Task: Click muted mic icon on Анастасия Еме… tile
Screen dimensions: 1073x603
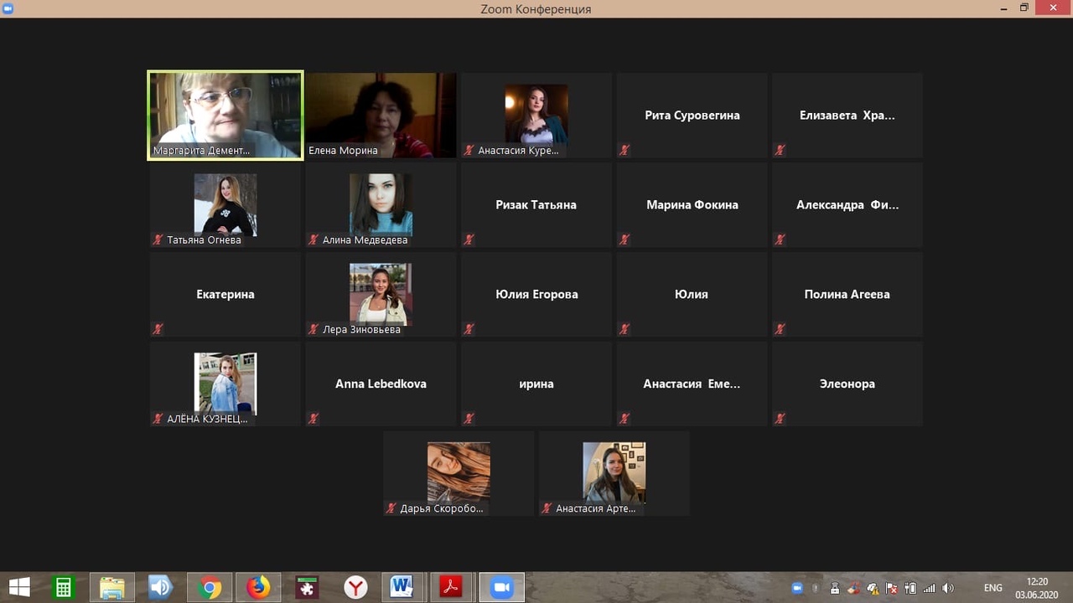Action: pyautogui.click(x=625, y=419)
